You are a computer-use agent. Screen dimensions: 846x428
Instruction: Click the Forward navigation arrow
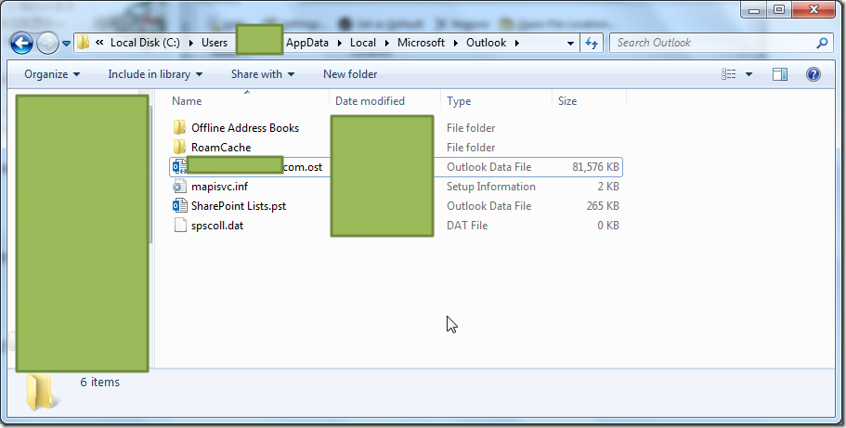click(x=47, y=44)
